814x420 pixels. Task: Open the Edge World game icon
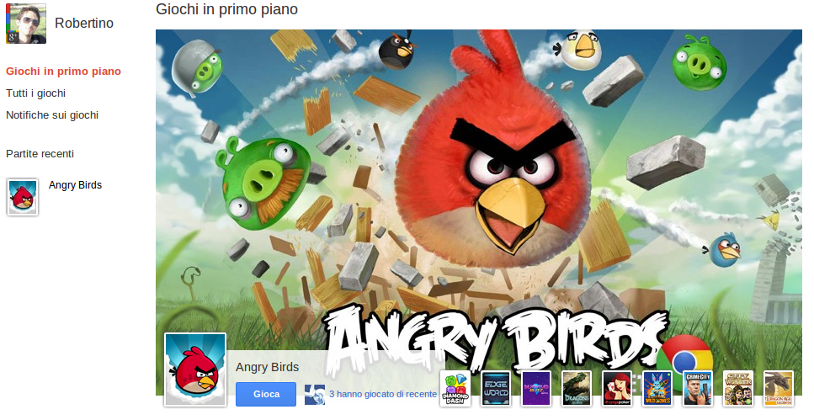pos(496,388)
